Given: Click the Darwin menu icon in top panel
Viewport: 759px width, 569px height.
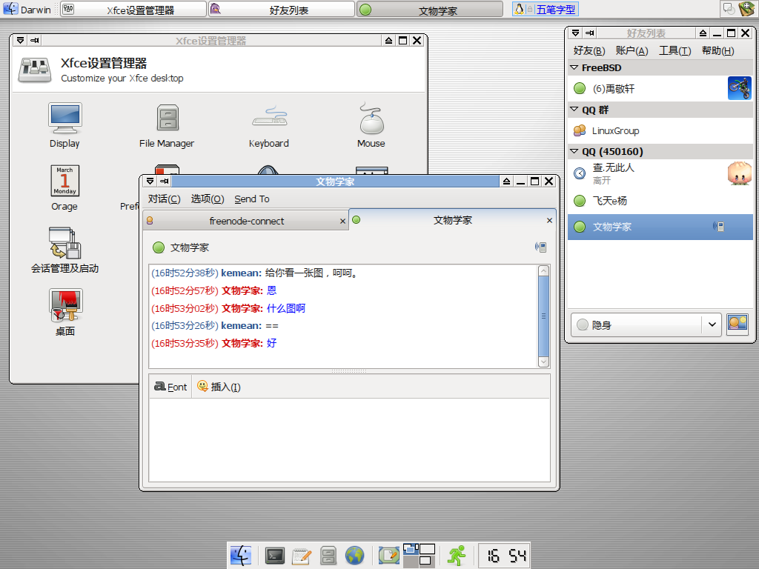Looking at the screenshot, I should click(10, 9).
